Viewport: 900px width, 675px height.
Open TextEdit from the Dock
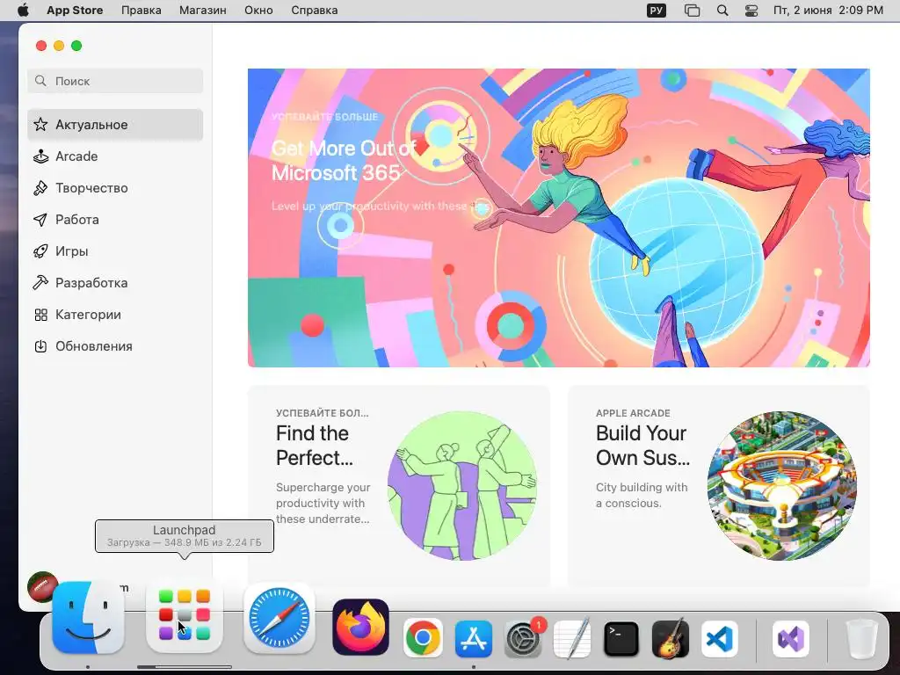click(571, 638)
